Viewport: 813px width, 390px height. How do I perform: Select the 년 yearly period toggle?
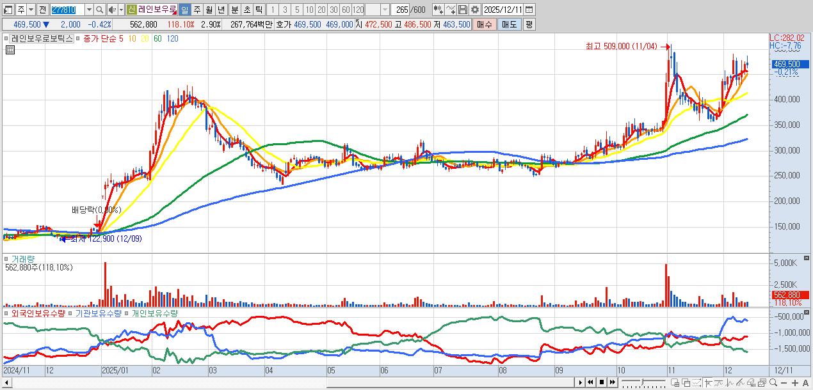pyautogui.click(x=221, y=10)
